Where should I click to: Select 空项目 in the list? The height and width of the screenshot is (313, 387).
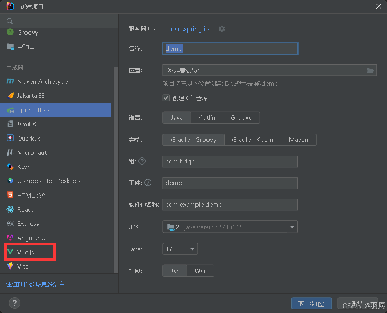(x=56, y=47)
